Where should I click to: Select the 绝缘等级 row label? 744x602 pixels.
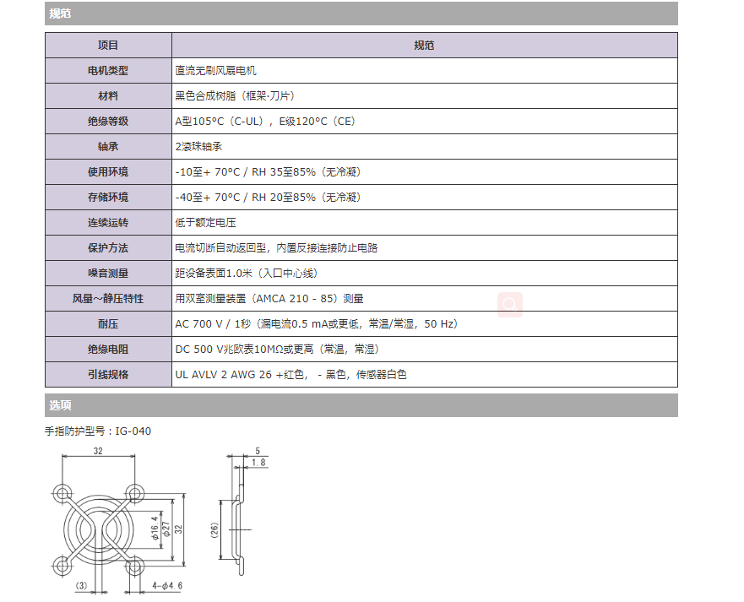108,122
